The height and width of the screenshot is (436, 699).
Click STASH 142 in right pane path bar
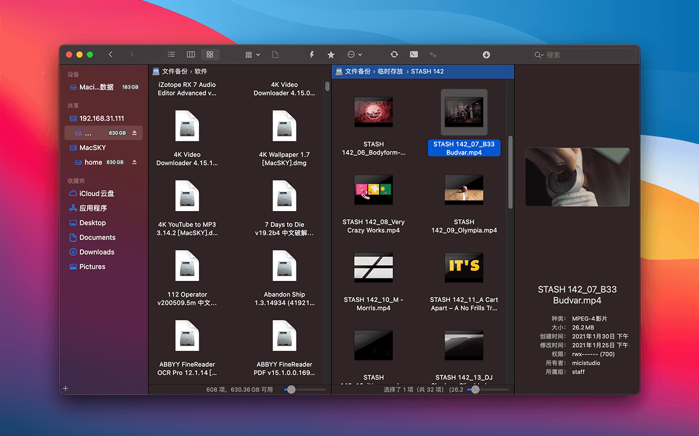pyautogui.click(x=428, y=72)
